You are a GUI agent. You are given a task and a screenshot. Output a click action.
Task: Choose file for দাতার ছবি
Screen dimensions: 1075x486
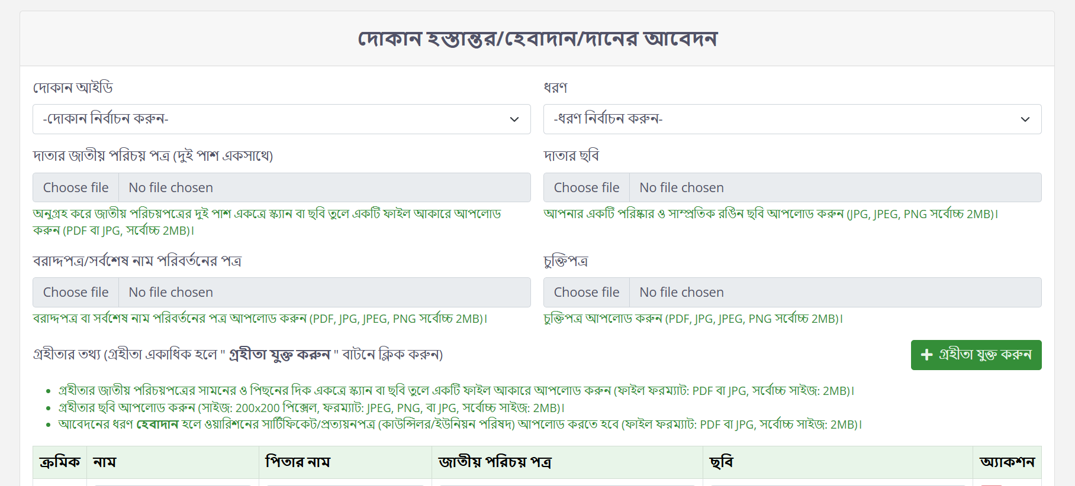(x=587, y=187)
